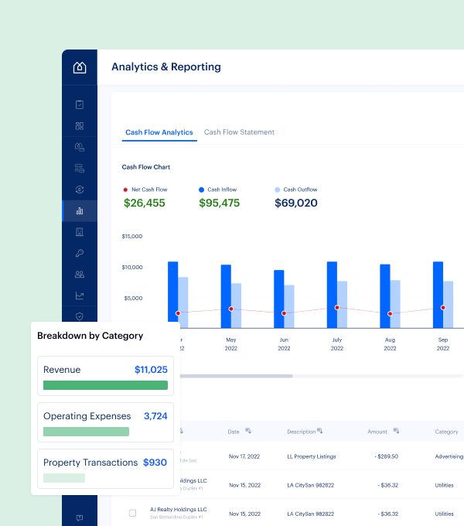Click the Property Transactions progress bar

pyautogui.click(x=64, y=478)
